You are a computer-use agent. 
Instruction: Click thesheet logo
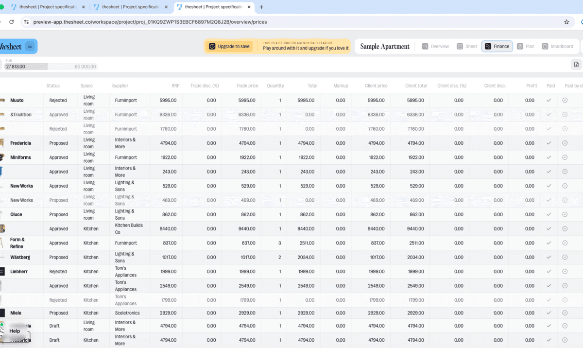tap(11, 46)
